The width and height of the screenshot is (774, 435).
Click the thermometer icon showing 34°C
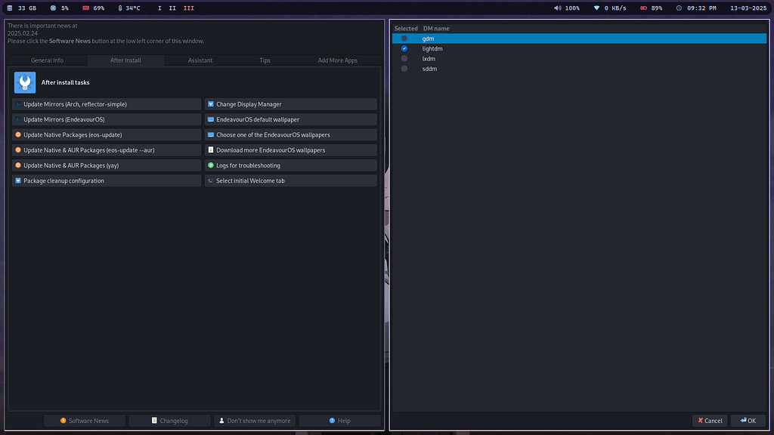click(119, 8)
